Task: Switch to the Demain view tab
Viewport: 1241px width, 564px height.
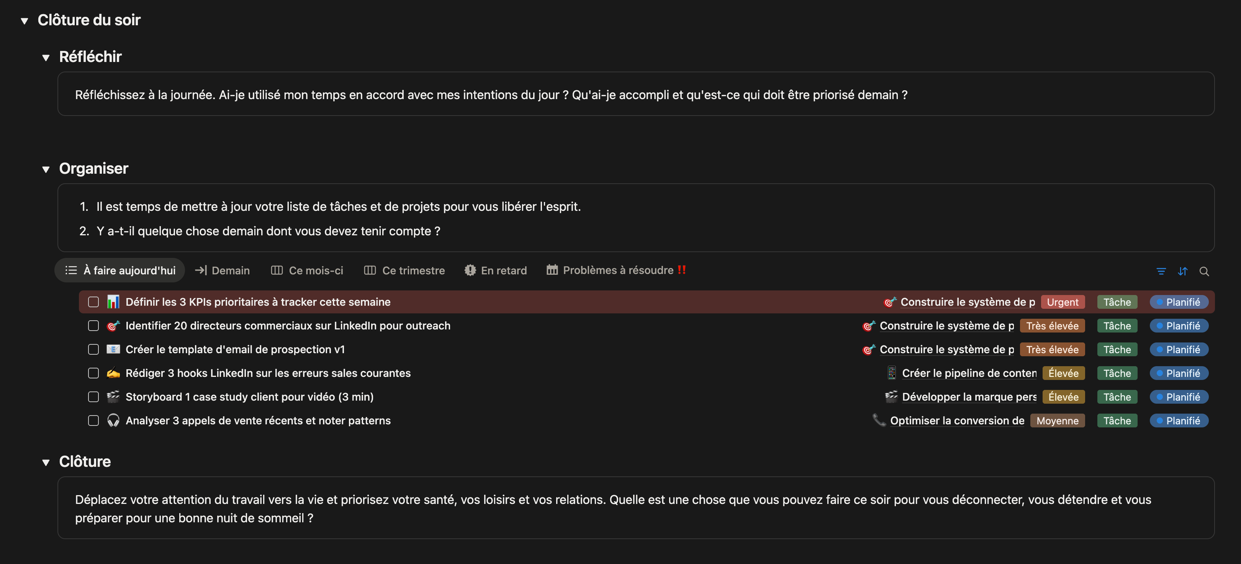Action: coord(222,271)
